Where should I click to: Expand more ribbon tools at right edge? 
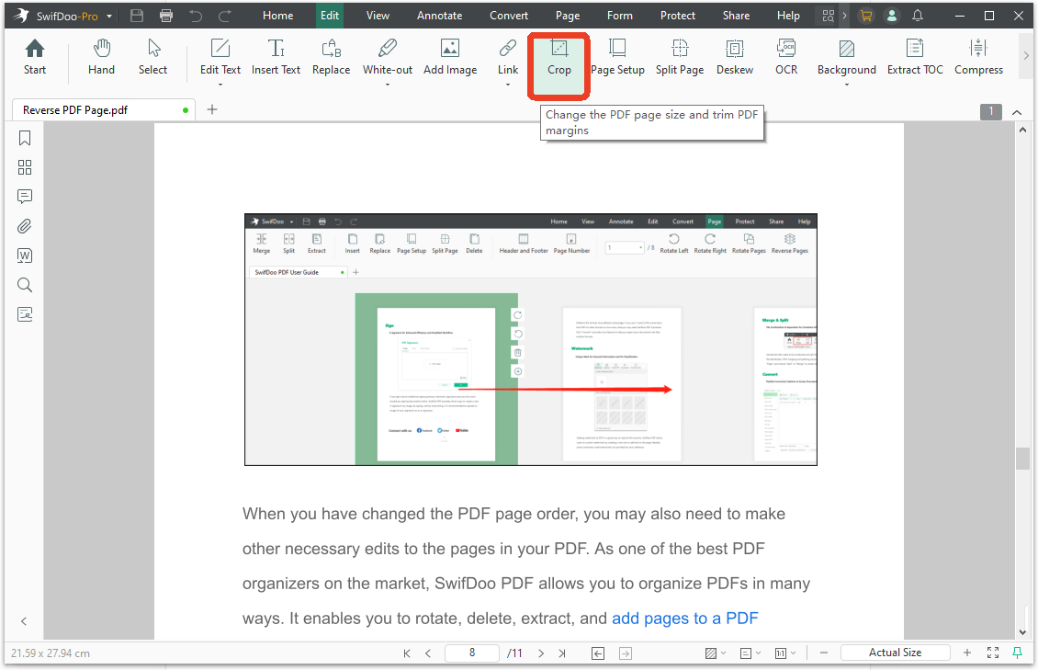(1026, 56)
